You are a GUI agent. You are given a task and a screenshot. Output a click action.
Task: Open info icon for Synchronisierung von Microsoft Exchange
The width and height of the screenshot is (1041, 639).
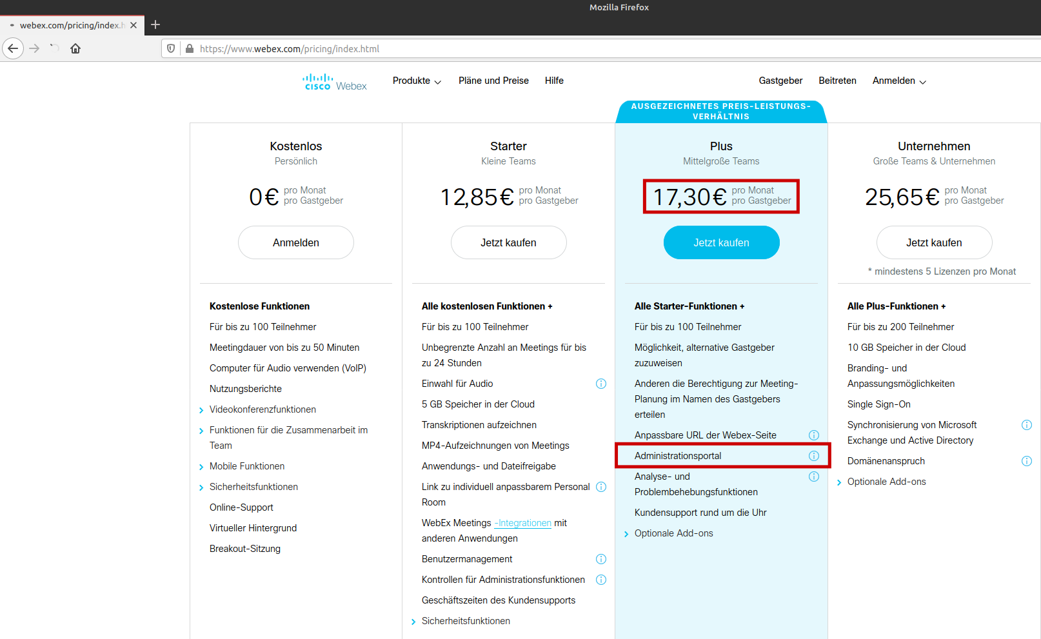[x=1027, y=425]
